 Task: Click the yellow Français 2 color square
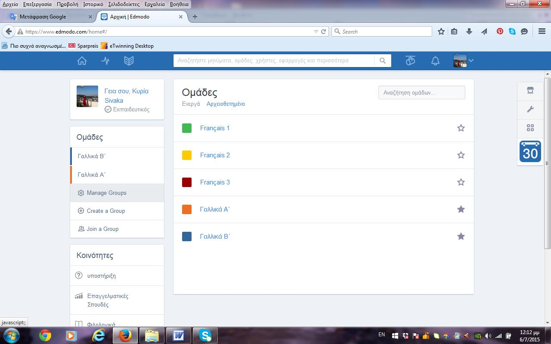coord(187,155)
